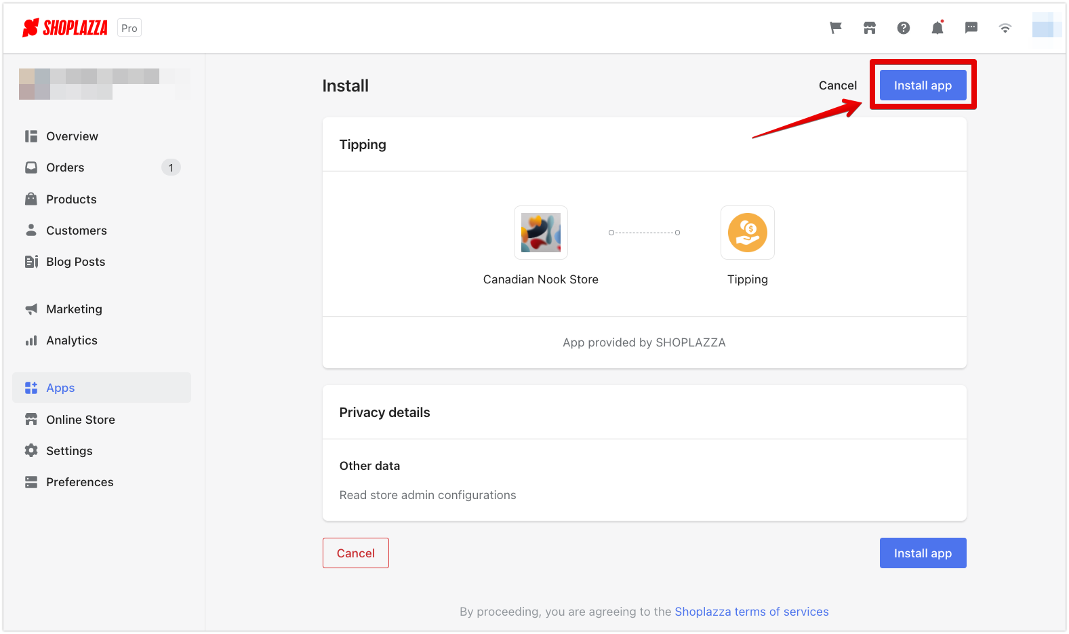Open Shoplazza terms of services link
Screen dimensions: 1069x634
coord(752,612)
